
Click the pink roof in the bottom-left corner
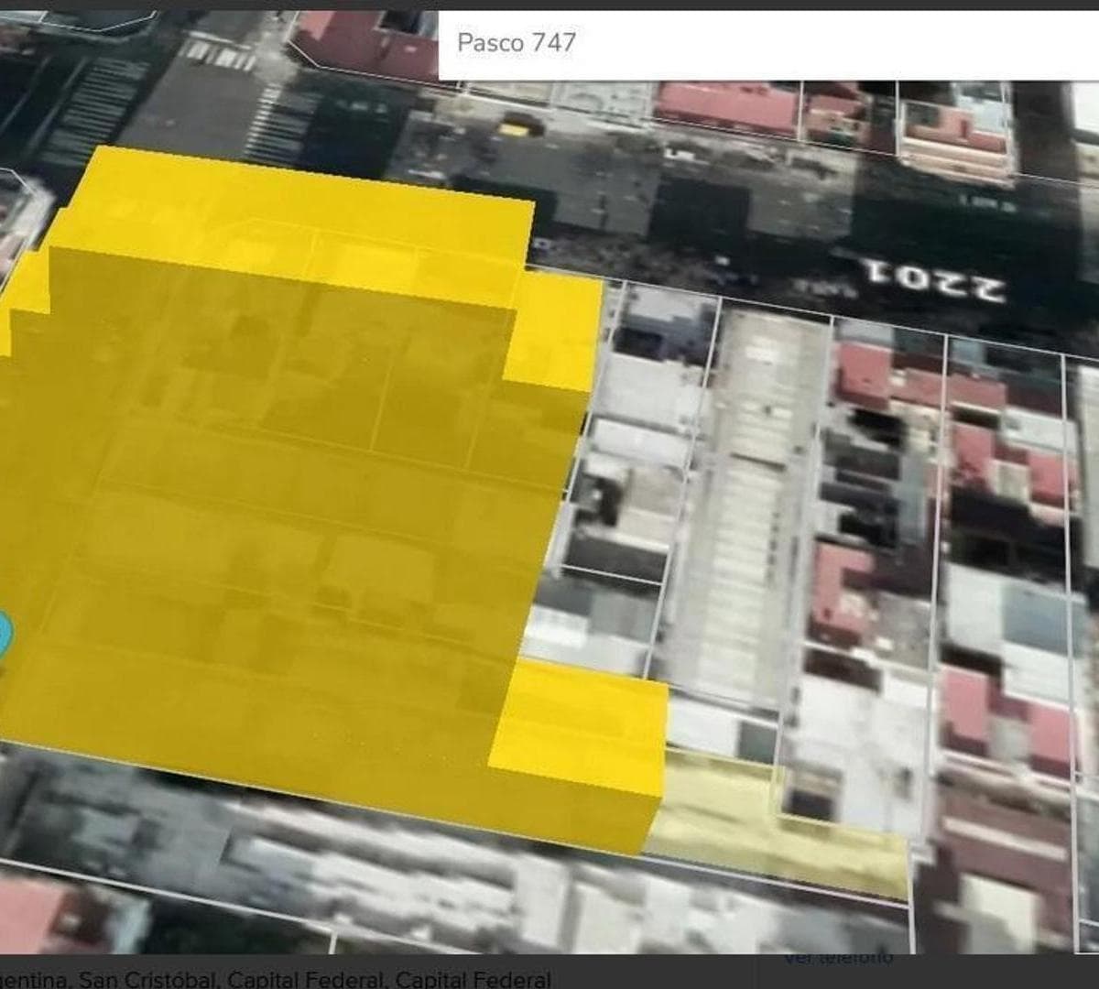(37, 916)
